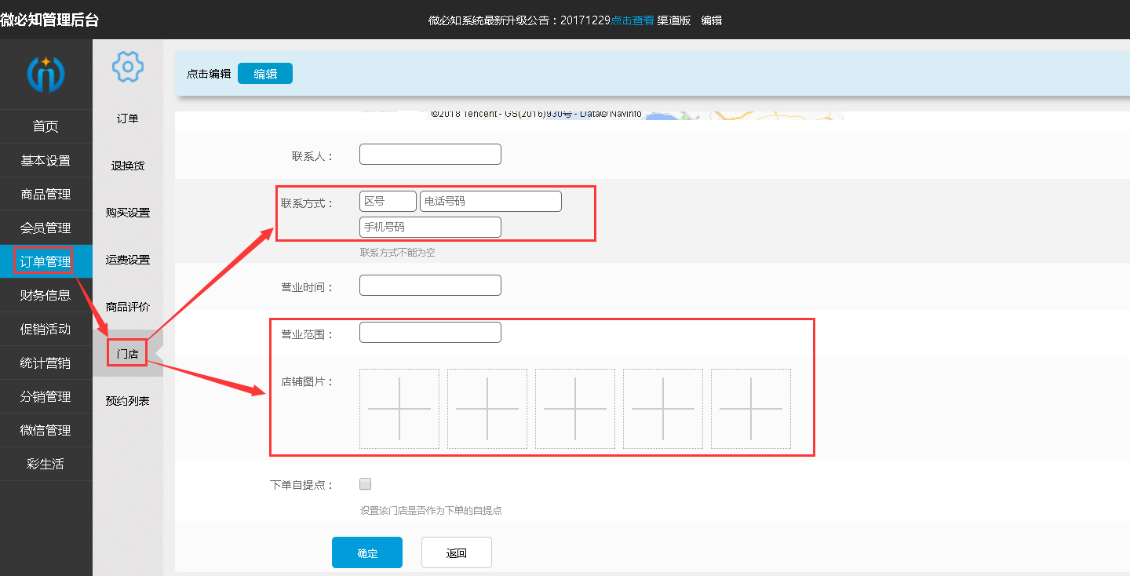Click the blue 编辑 button
The width and height of the screenshot is (1130, 576).
(265, 74)
